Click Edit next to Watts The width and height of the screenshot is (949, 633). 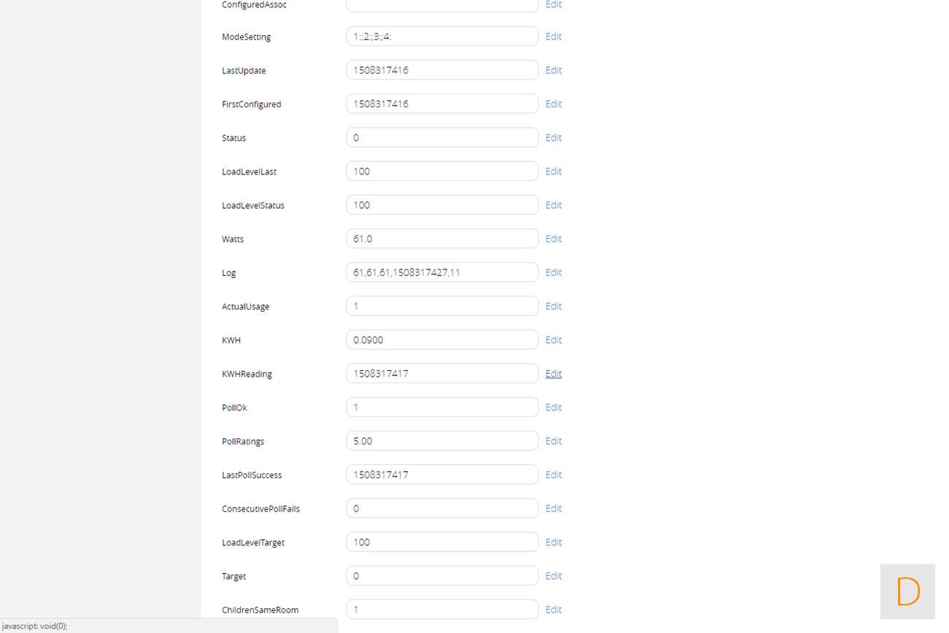tap(553, 239)
